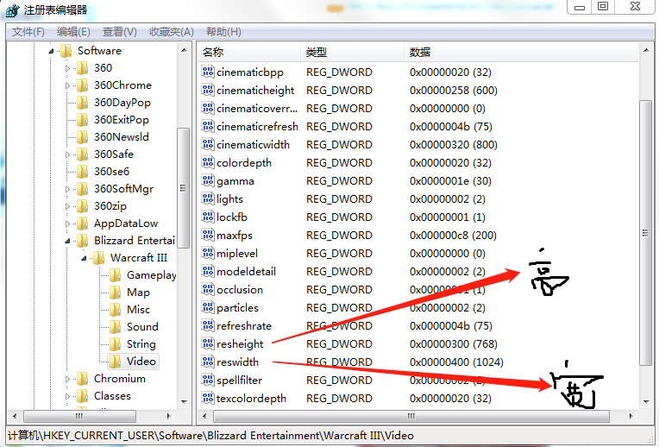The image size is (659, 447).
Task: Expand the AppDataLow key
Action: [x=67, y=223]
